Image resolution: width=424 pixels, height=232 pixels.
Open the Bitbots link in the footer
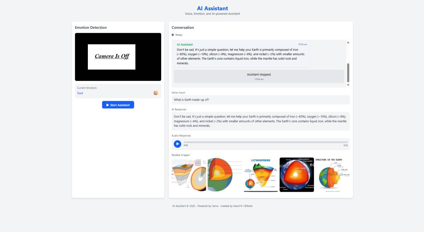(249, 206)
